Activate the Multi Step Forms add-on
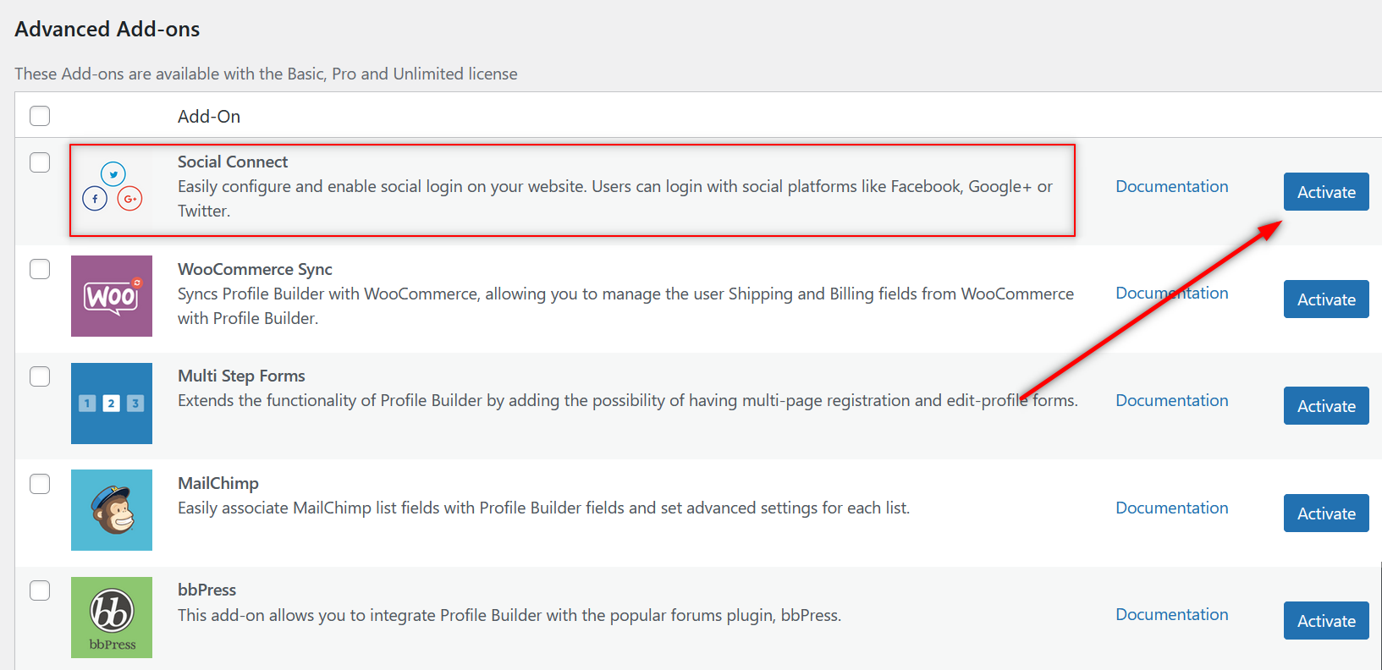 1326,406
